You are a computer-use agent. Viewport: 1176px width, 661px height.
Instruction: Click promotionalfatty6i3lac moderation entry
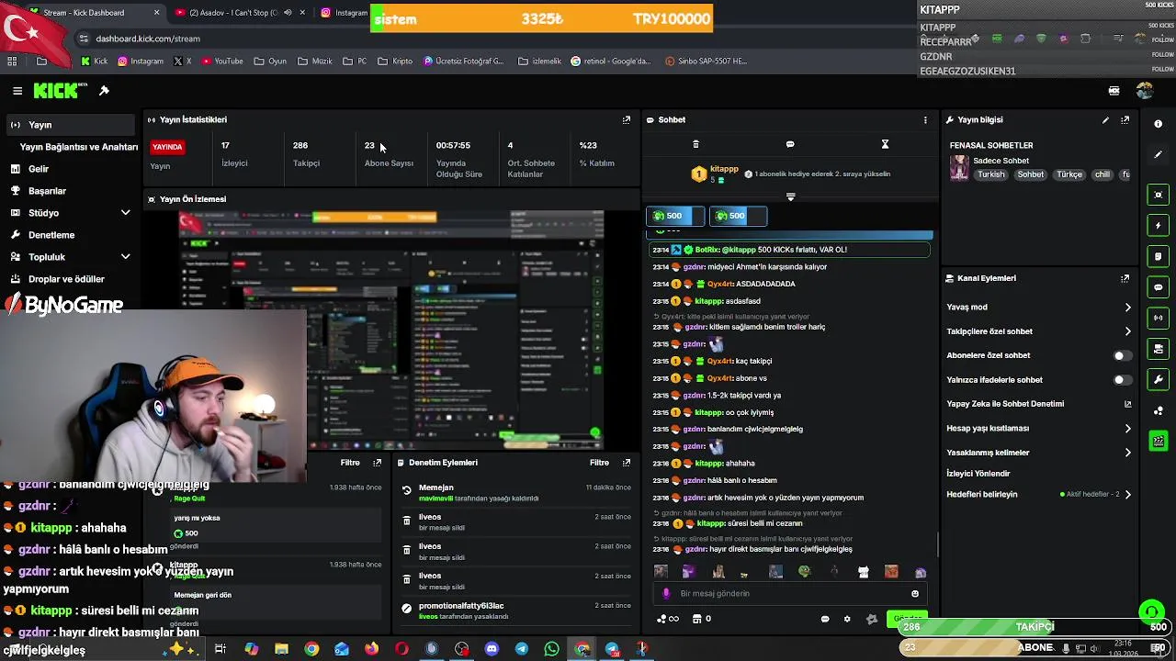pyautogui.click(x=516, y=611)
